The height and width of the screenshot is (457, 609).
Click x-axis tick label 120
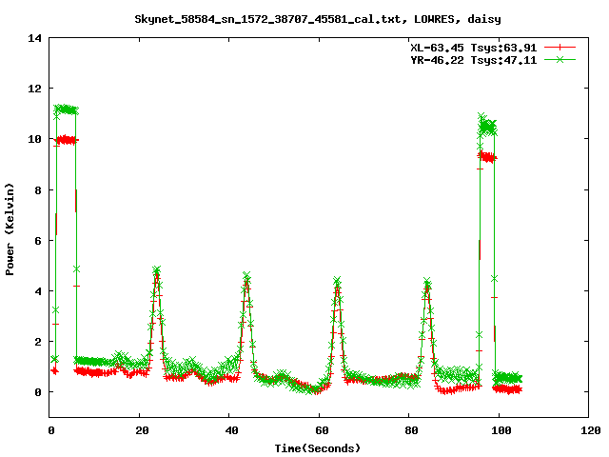coord(591,430)
